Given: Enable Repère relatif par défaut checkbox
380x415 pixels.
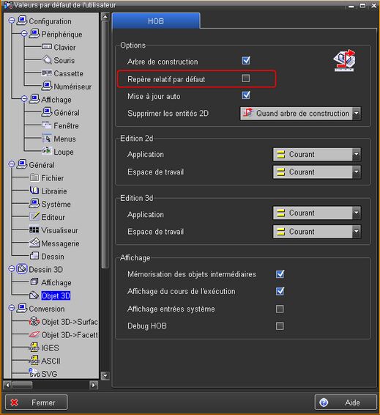Looking at the screenshot, I should [x=246, y=78].
